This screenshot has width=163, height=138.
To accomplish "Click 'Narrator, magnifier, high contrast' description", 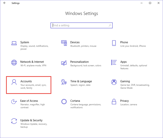I will 32,106.
